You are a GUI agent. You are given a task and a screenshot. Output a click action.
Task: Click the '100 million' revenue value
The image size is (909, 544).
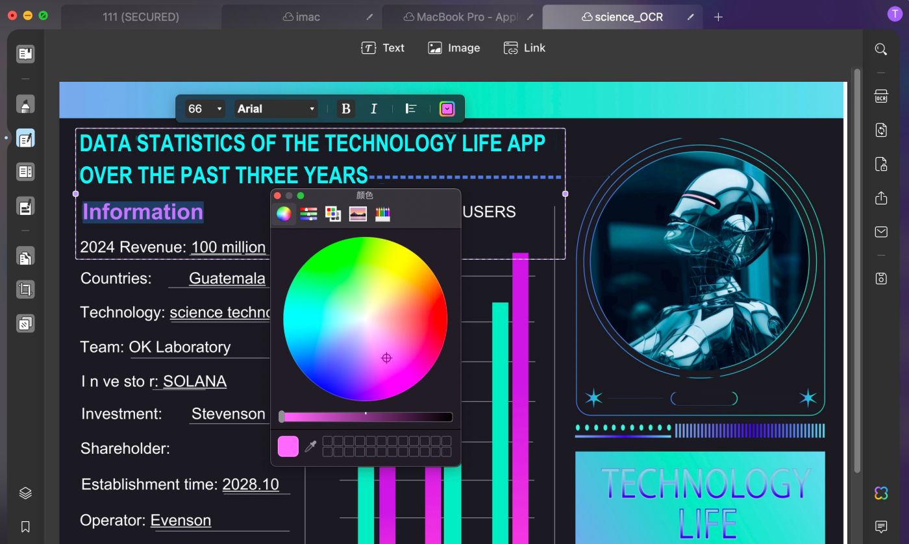[229, 247]
